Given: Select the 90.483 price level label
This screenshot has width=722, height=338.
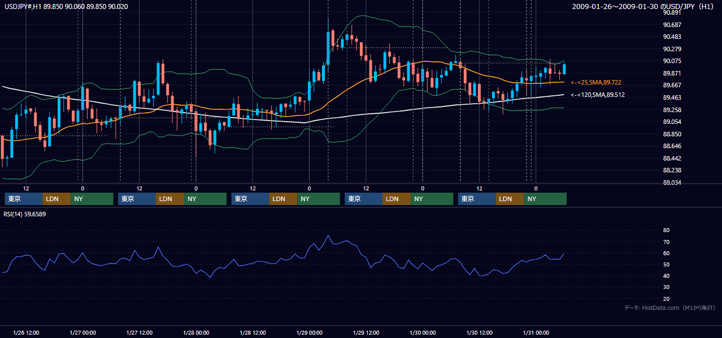Looking at the screenshot, I should click(x=672, y=37).
